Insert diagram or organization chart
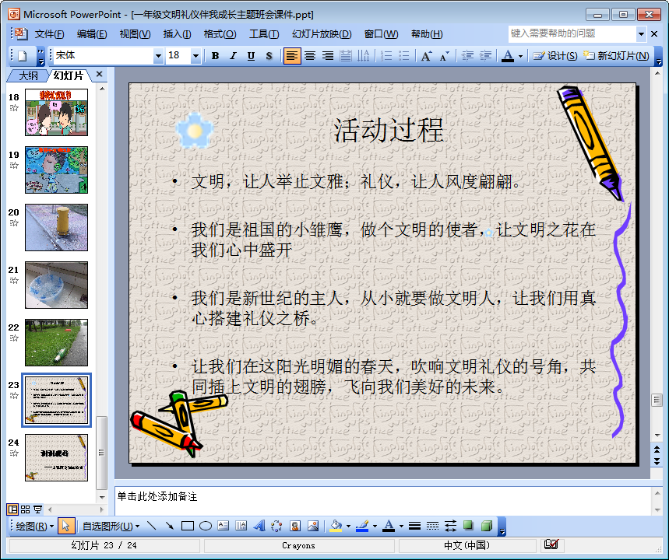669x560 pixels. coord(277,526)
